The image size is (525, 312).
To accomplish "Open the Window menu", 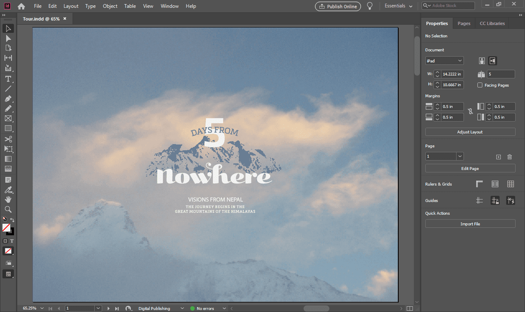I will coord(169,6).
